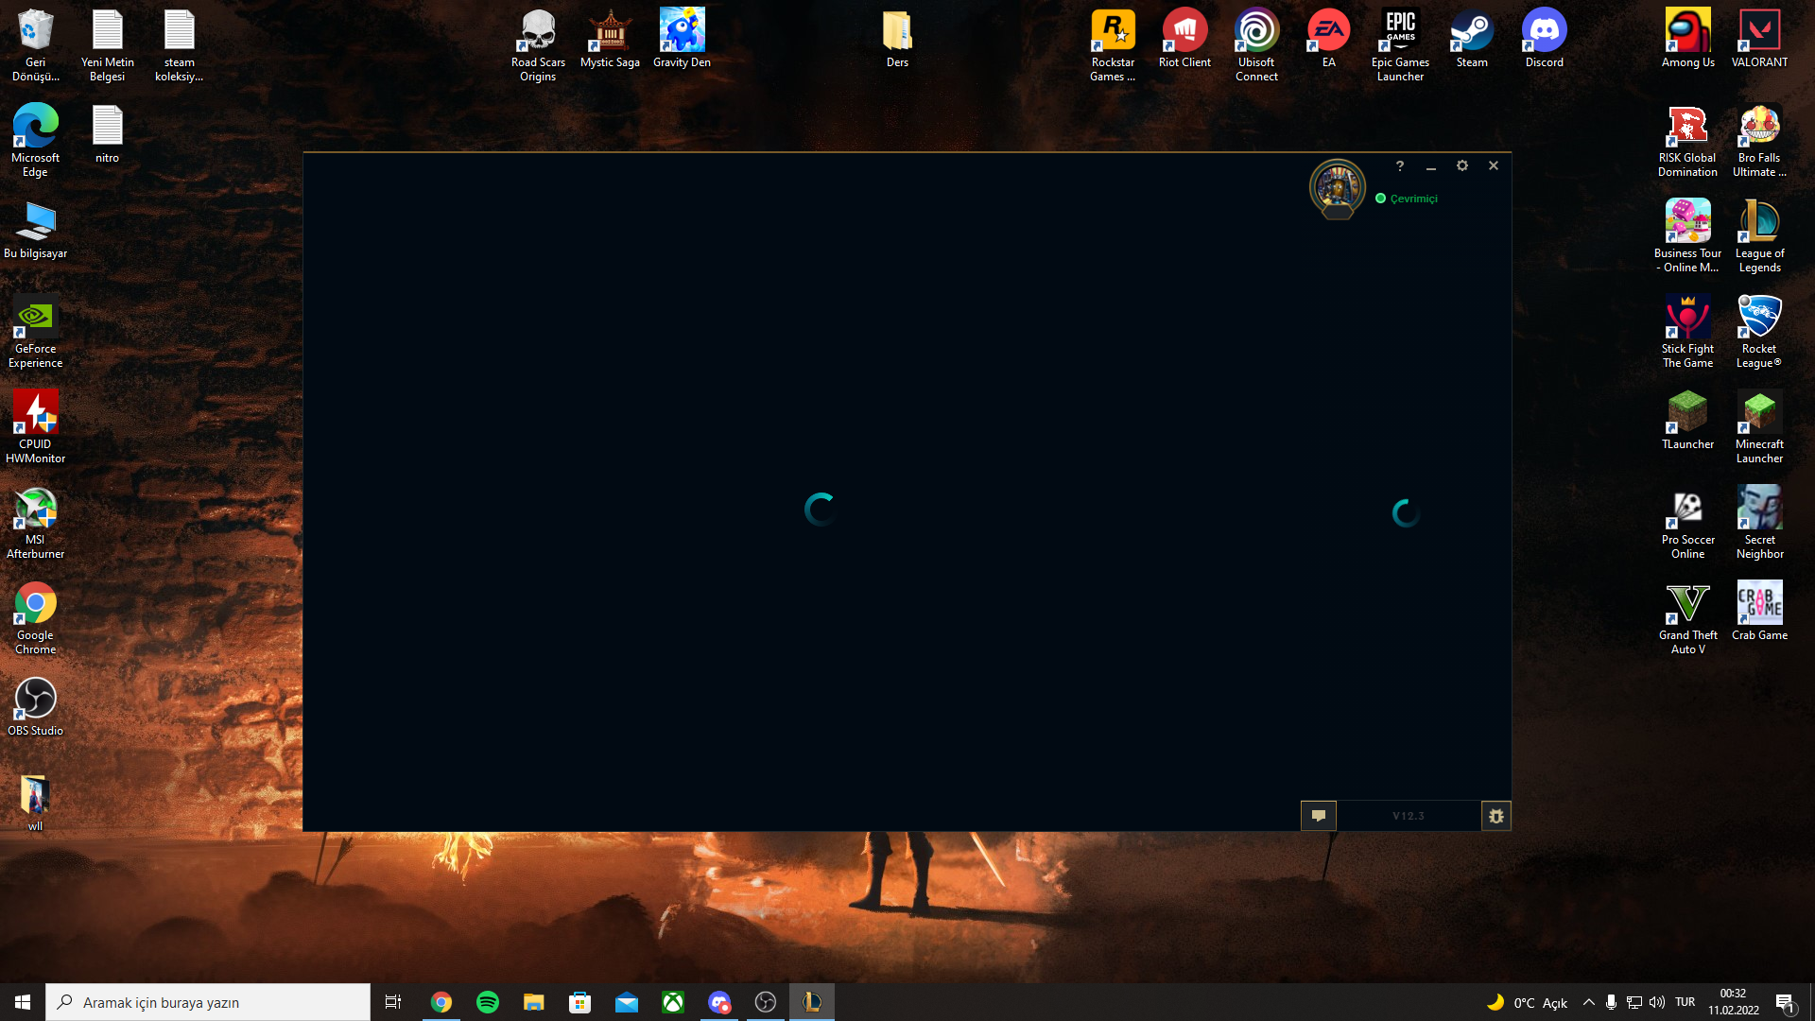Screen dimensions: 1815x1021
Task: Select the Steam desktop icon
Action: [1472, 40]
